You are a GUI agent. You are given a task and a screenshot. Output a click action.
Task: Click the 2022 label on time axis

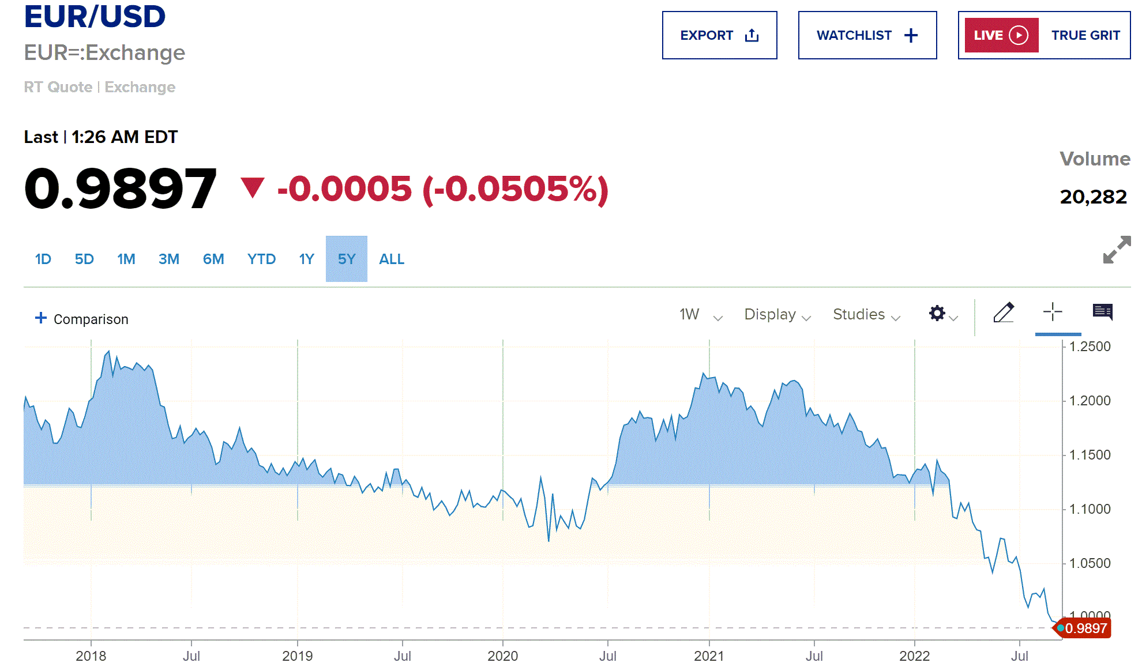[x=914, y=656]
